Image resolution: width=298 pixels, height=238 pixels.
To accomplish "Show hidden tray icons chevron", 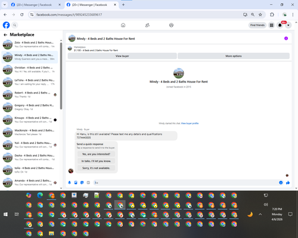I will [x=260, y=214].
